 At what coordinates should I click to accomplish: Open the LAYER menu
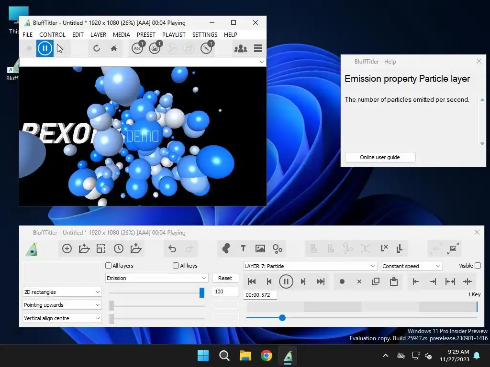[98, 34]
